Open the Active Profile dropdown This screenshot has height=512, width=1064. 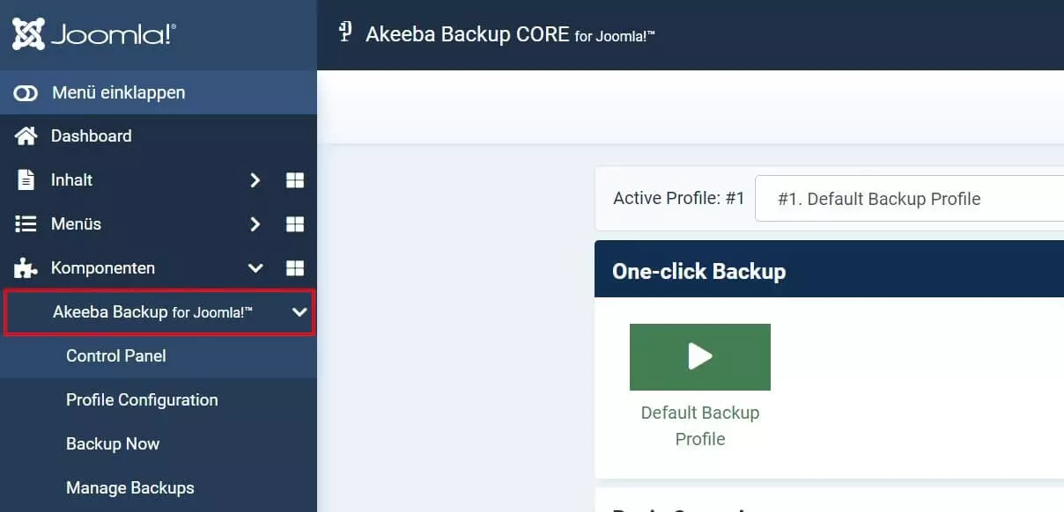tap(910, 199)
